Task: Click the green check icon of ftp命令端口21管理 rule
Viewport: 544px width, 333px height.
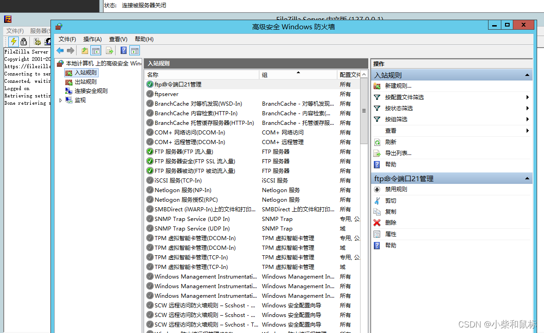Action: [x=150, y=84]
